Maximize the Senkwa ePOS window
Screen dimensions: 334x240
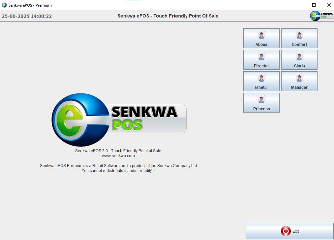314,5
